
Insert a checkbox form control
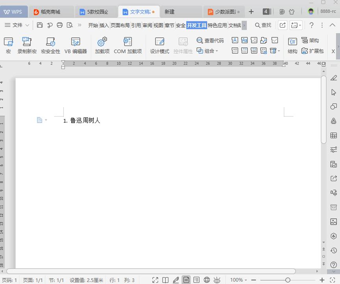(274, 40)
